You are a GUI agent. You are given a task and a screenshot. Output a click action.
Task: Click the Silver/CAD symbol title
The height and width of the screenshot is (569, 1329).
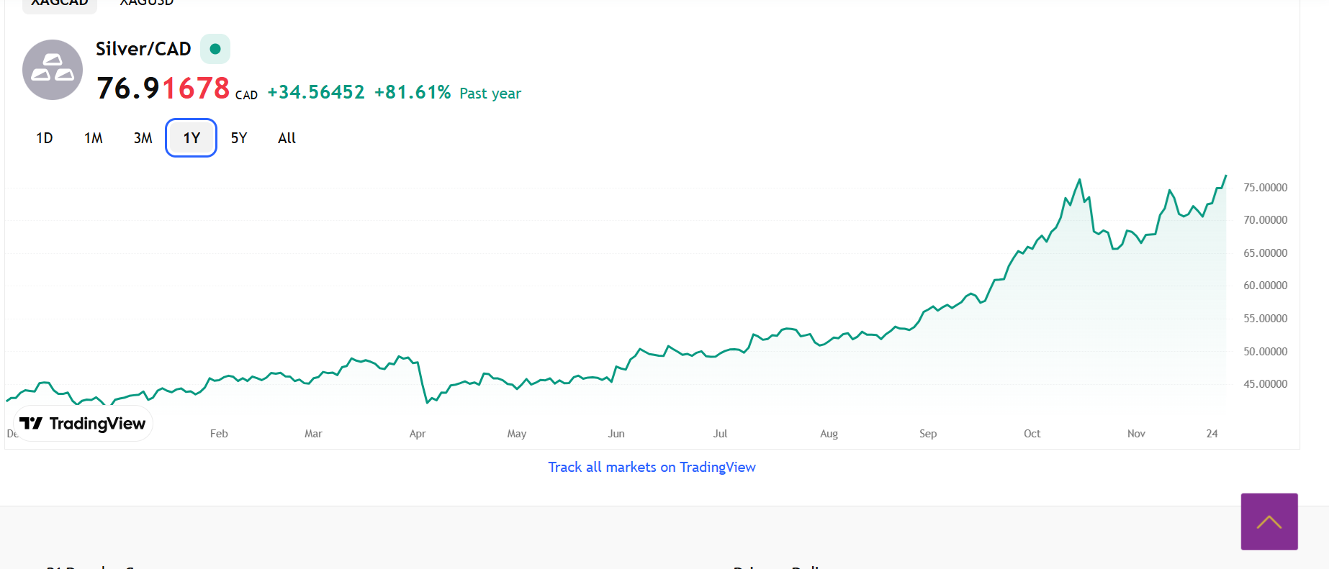click(143, 49)
